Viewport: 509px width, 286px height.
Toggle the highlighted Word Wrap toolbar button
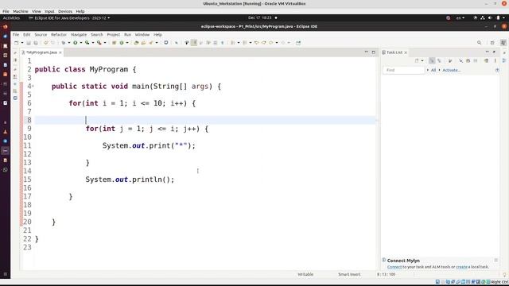point(194,43)
